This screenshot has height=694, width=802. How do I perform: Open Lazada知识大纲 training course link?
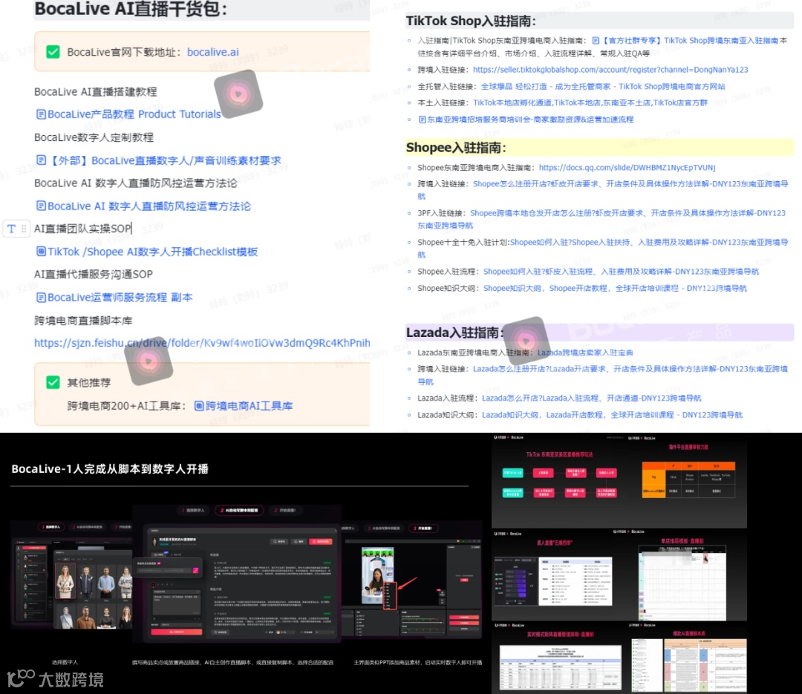pyautogui.click(x=612, y=415)
